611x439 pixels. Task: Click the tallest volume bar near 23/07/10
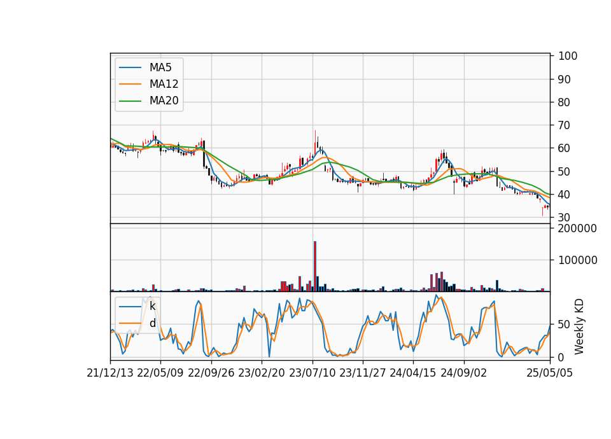pyautogui.click(x=315, y=267)
